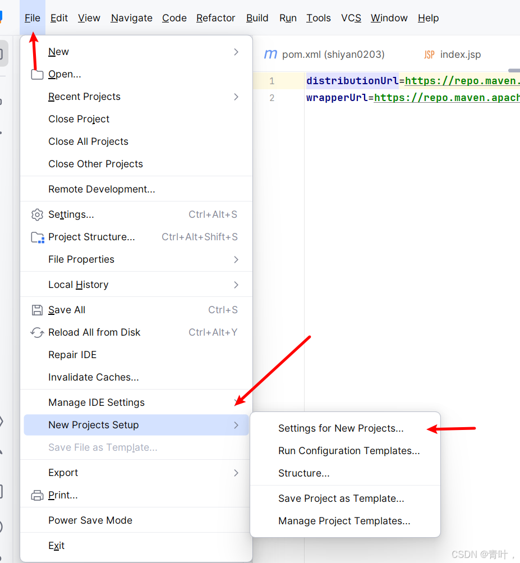Open the Window menu
Viewport: 520px width, 563px height.
point(389,18)
